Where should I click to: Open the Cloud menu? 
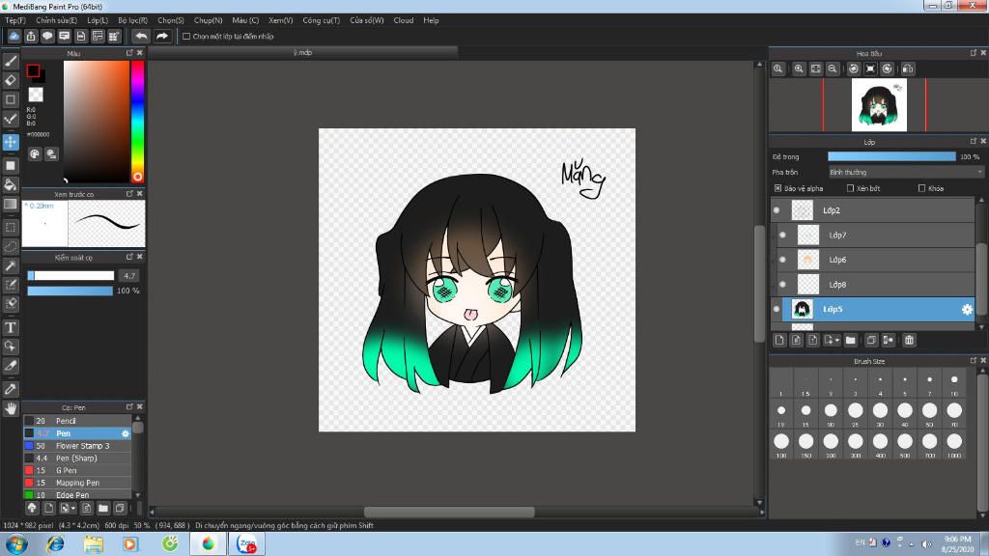tap(404, 20)
